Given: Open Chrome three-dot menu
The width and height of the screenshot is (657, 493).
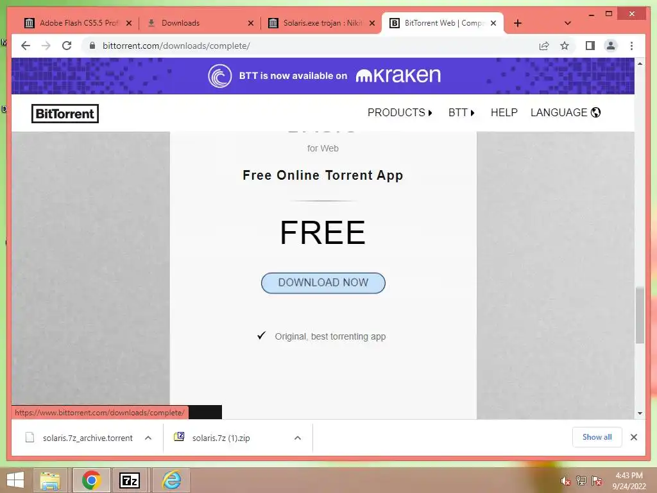Looking at the screenshot, I should [x=631, y=46].
